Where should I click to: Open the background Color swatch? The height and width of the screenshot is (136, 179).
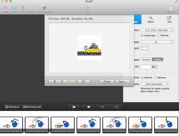coord(144,48)
